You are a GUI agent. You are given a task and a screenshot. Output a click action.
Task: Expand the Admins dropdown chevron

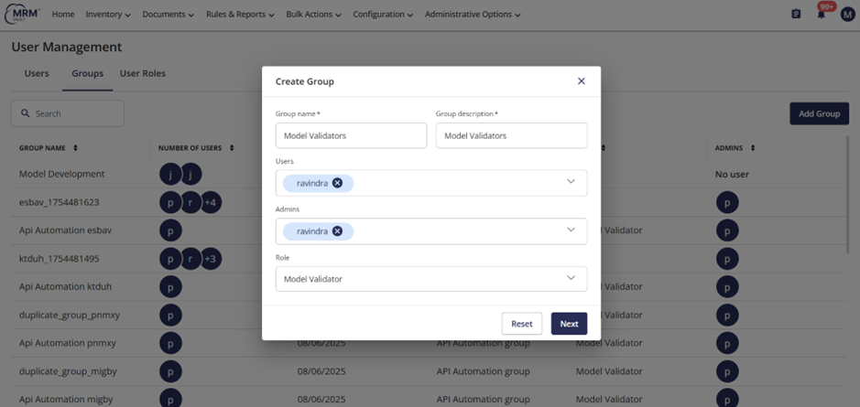(571, 230)
